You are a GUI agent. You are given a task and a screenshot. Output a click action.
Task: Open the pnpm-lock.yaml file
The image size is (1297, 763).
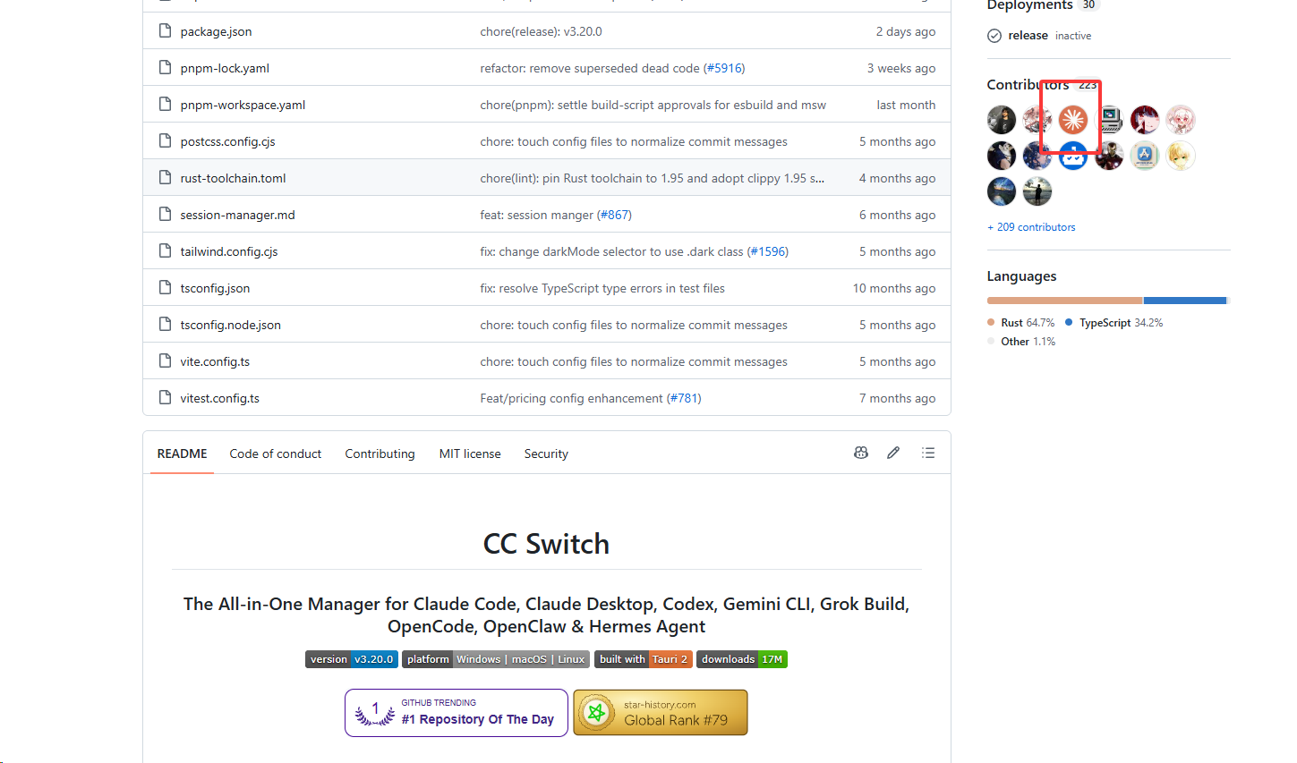pos(225,68)
